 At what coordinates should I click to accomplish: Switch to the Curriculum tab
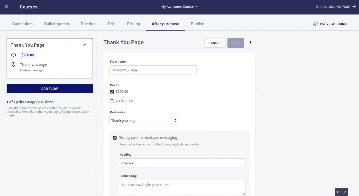(x=22, y=24)
